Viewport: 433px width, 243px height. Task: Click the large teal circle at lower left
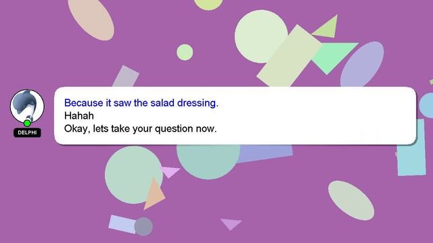pos(134,175)
